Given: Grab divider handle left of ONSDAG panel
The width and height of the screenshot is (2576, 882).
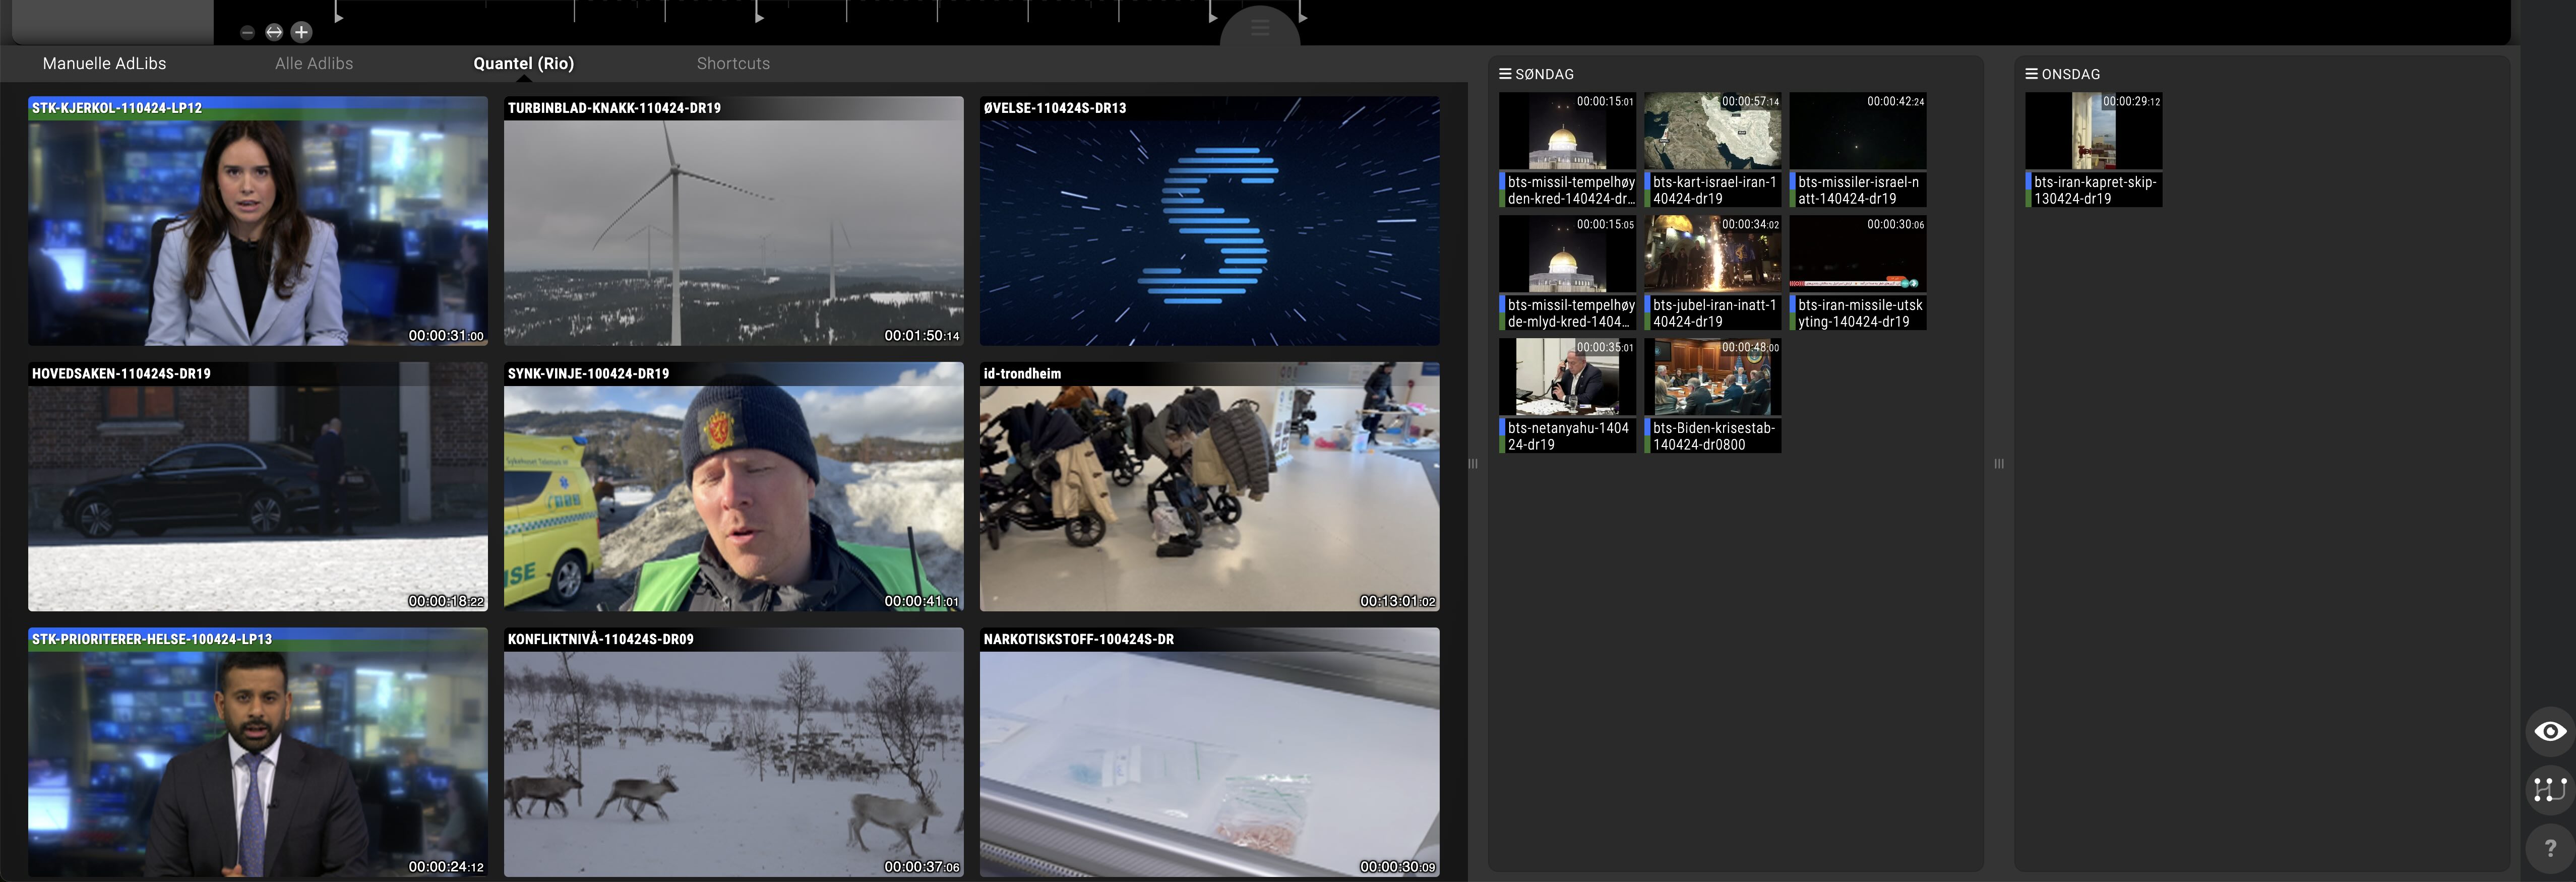Looking at the screenshot, I should (1999, 463).
